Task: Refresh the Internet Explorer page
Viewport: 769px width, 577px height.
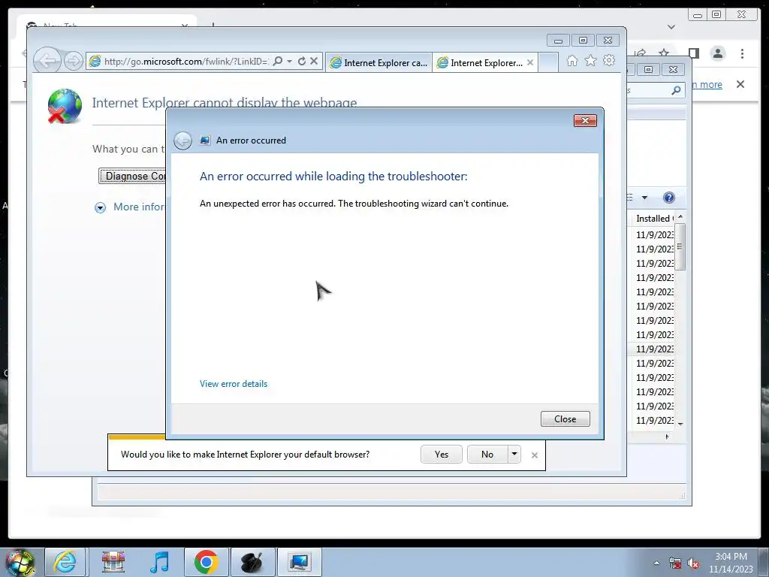Action: [x=302, y=61]
